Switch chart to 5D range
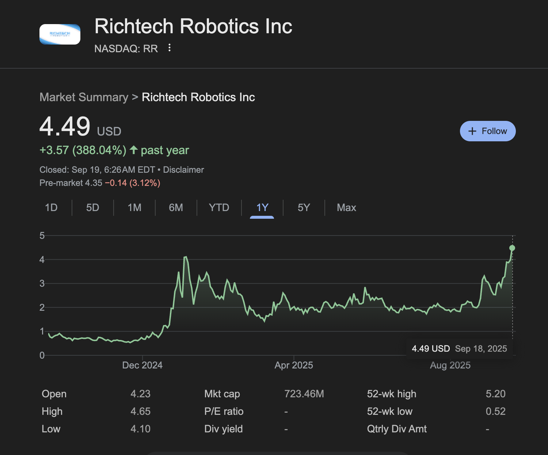 93,208
